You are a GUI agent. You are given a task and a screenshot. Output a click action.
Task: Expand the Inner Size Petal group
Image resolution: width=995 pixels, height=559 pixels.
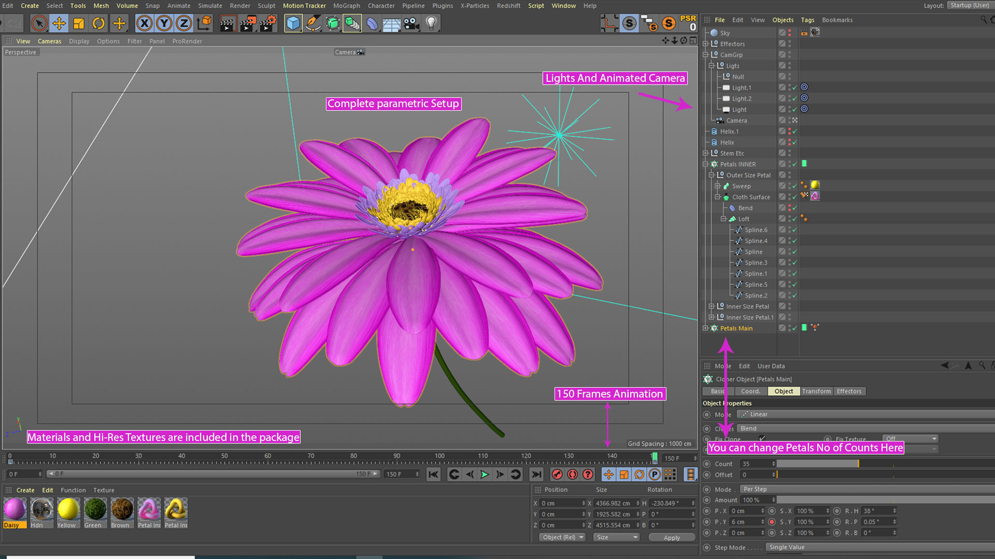(712, 306)
